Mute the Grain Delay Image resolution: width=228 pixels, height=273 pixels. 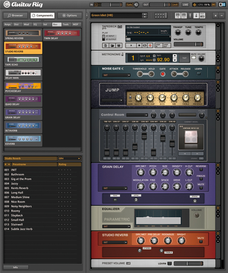[x=201, y=188]
